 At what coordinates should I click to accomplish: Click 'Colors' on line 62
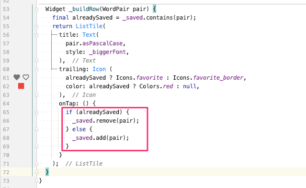(149, 86)
